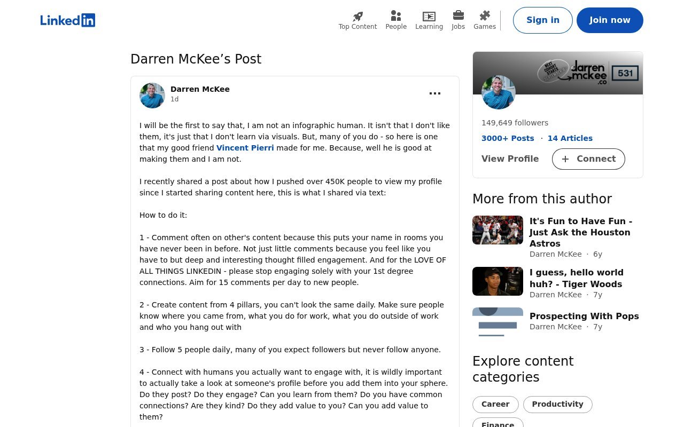Click the "Explore content categories" heading
684x427 pixels.
[x=523, y=369]
